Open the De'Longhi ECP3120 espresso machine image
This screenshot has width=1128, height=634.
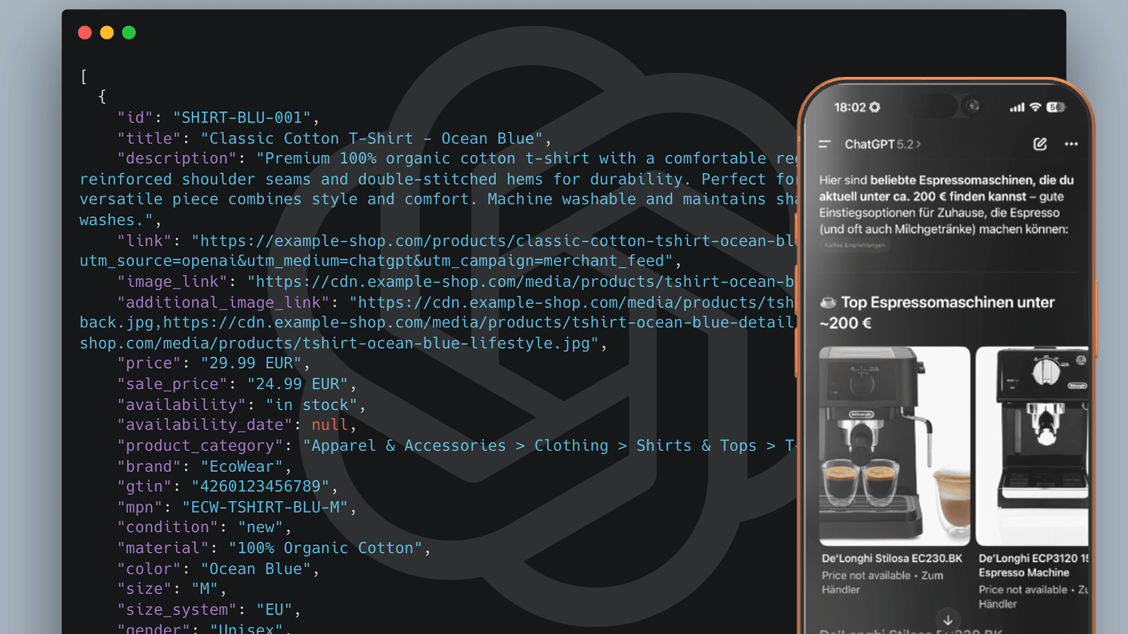click(x=1032, y=446)
